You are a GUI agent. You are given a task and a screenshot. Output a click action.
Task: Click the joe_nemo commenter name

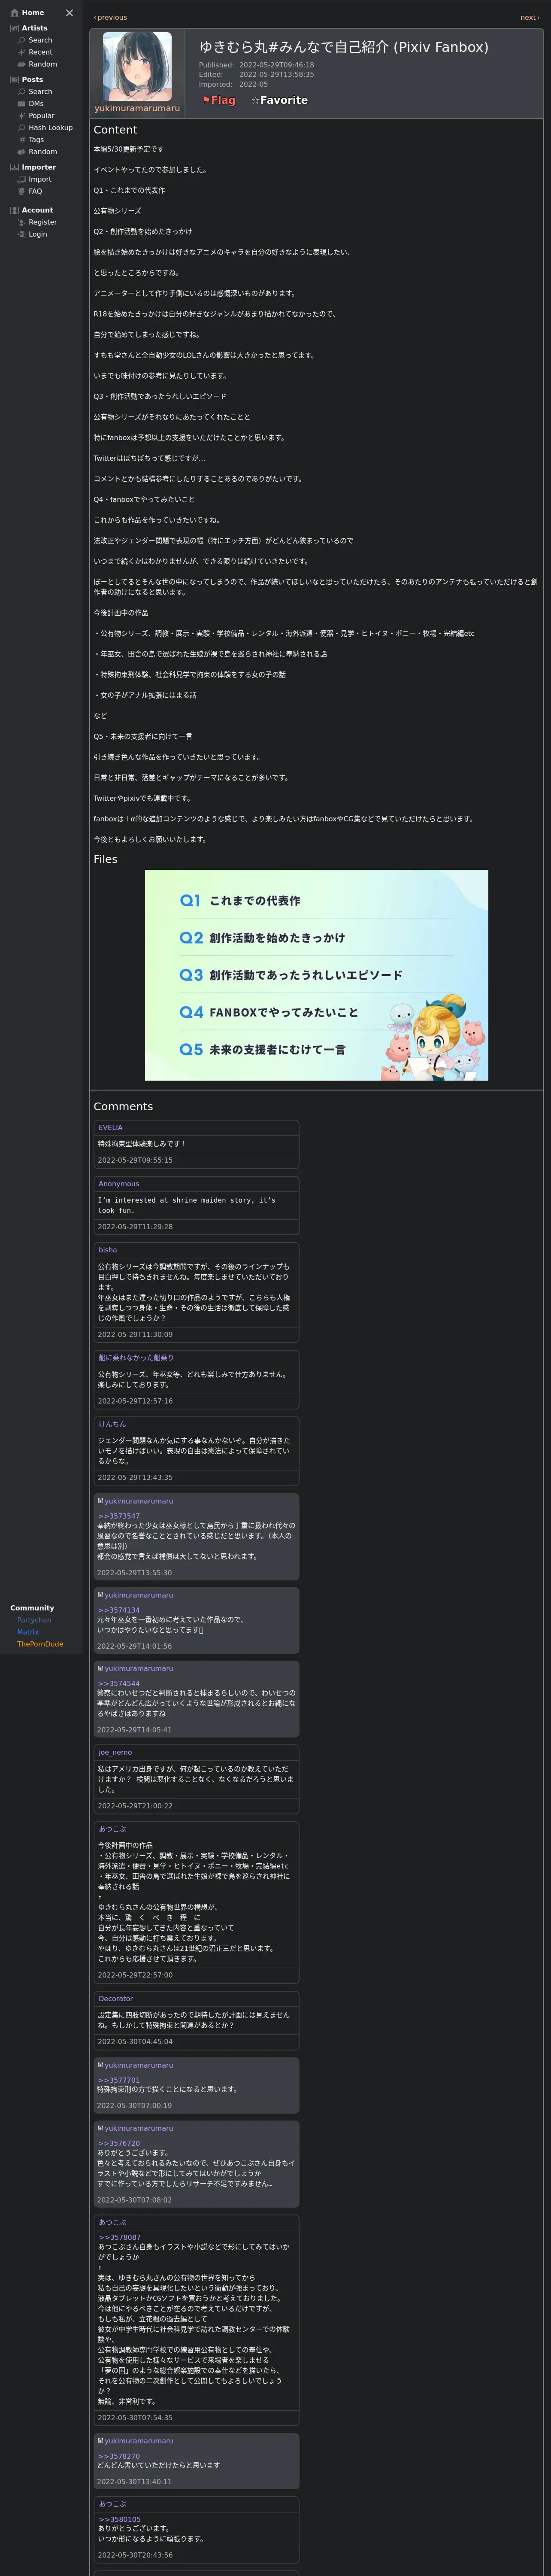[115, 1752]
